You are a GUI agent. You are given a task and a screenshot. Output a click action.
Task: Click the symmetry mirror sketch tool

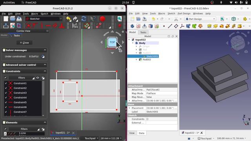pos(75,25)
